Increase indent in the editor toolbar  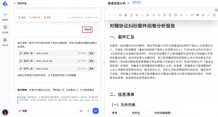coord(170,15)
